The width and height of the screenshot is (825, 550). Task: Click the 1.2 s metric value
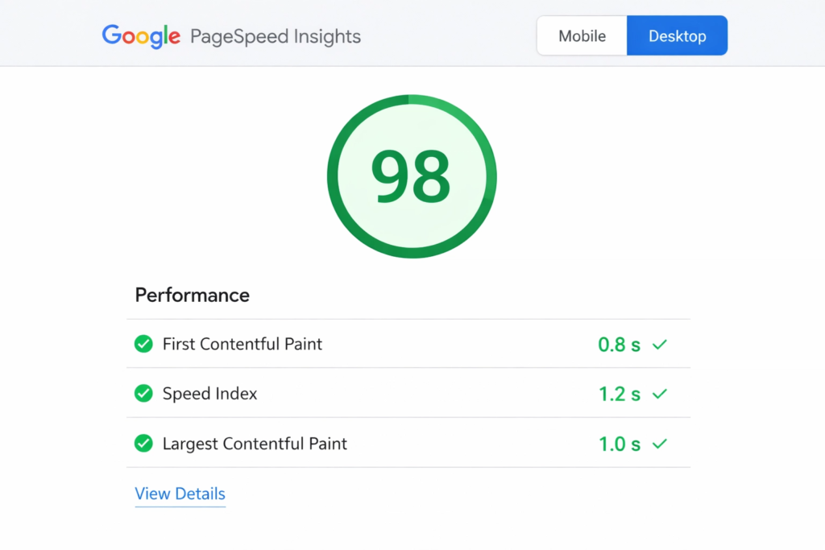620,394
